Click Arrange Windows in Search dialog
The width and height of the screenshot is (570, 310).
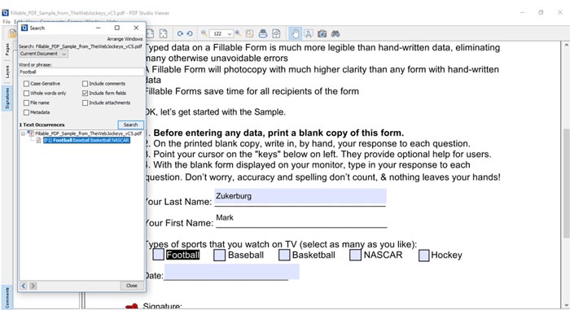(x=125, y=39)
